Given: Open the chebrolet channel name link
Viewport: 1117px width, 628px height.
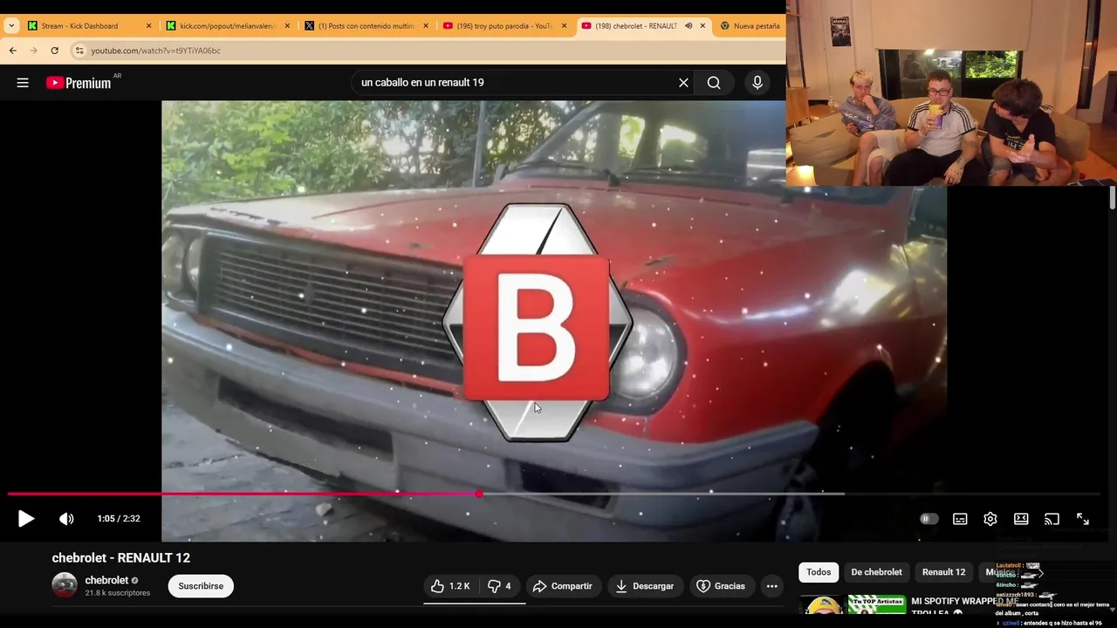Looking at the screenshot, I should click(106, 580).
